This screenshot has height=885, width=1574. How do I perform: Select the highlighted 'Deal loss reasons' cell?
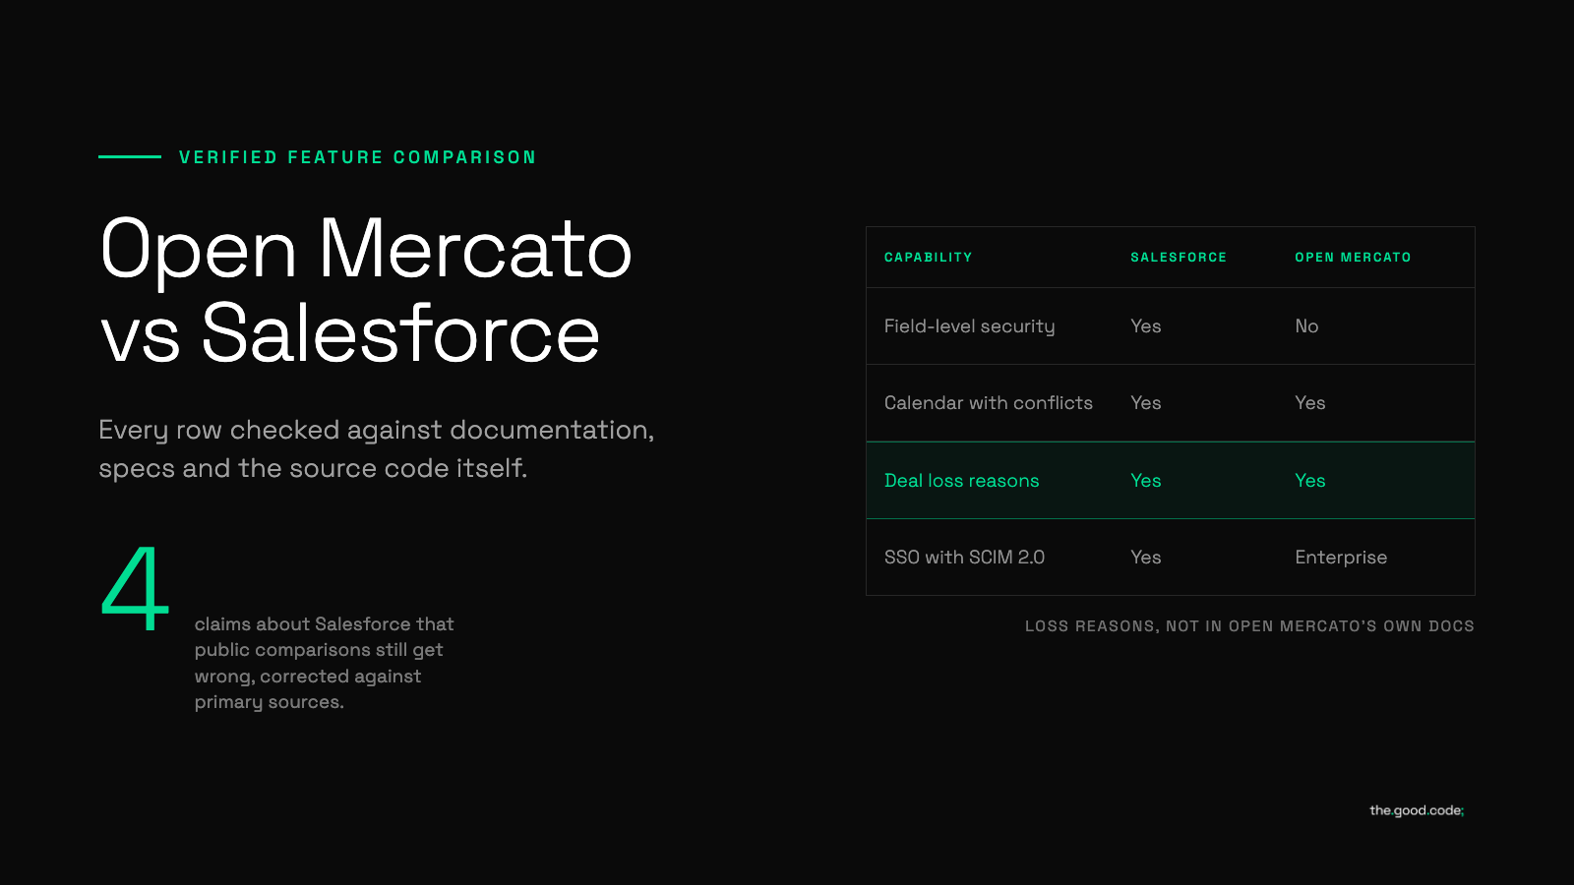pyautogui.click(x=961, y=481)
